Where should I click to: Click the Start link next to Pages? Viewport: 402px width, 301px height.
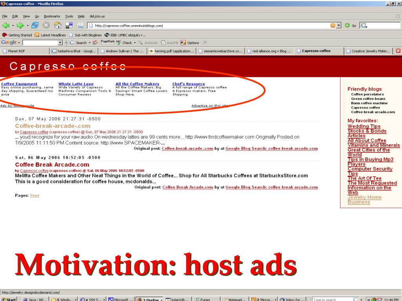35,196
